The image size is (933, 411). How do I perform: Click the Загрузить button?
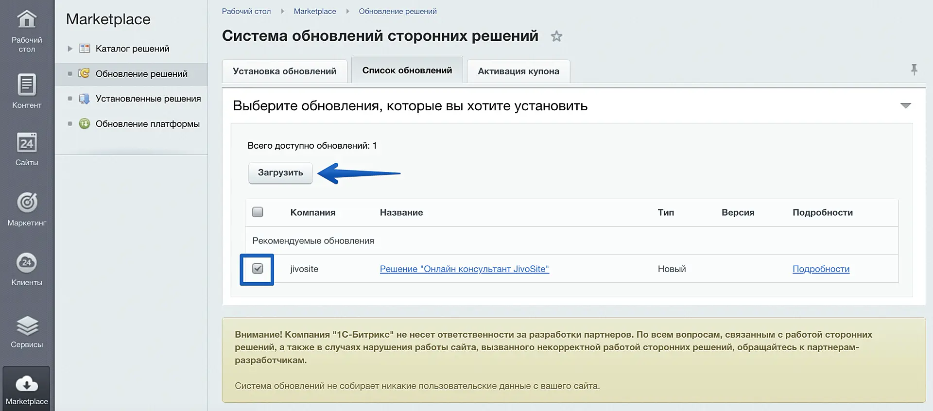click(280, 173)
